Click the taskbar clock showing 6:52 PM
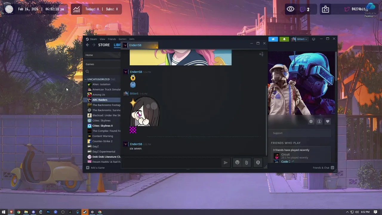This screenshot has height=215, width=382. (365, 212)
